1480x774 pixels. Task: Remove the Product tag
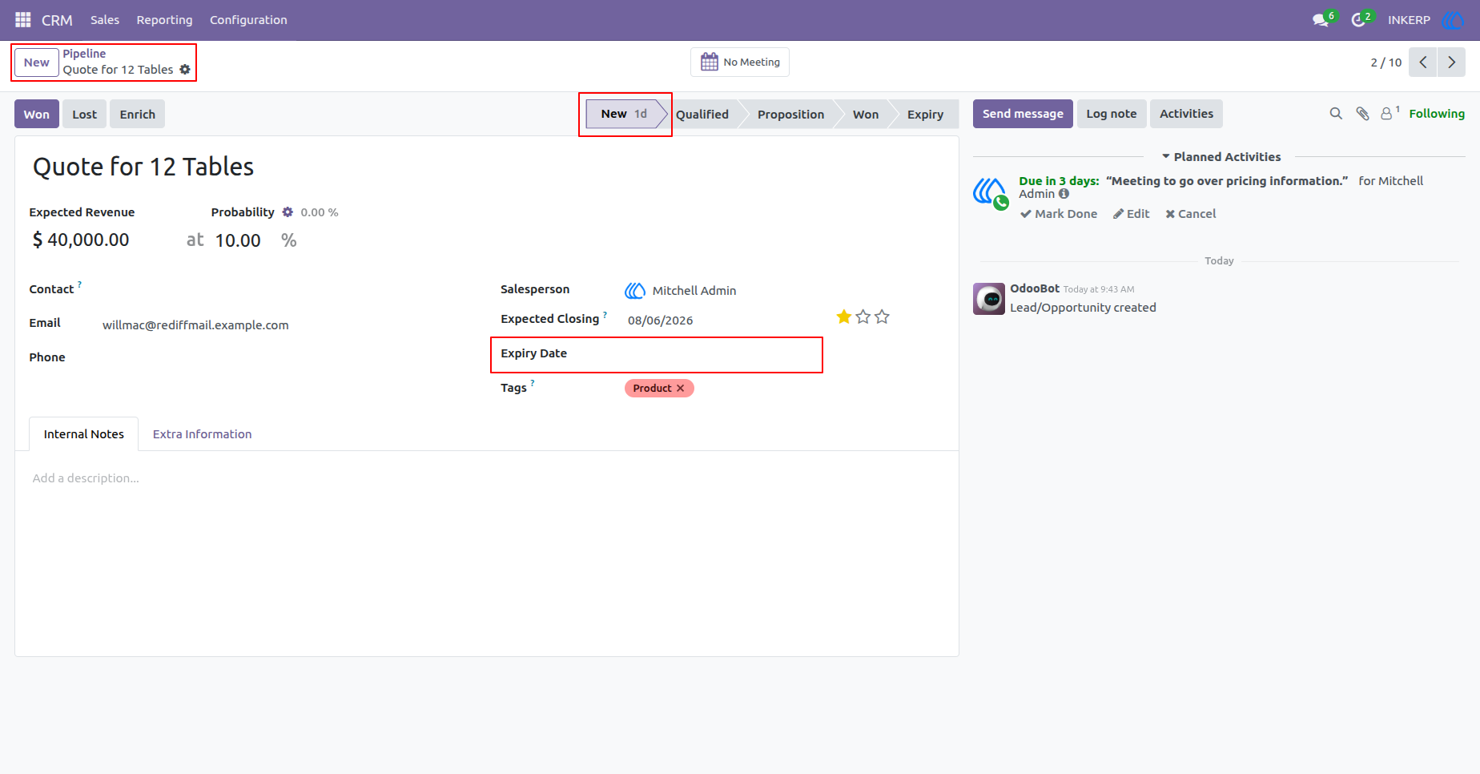[681, 389]
